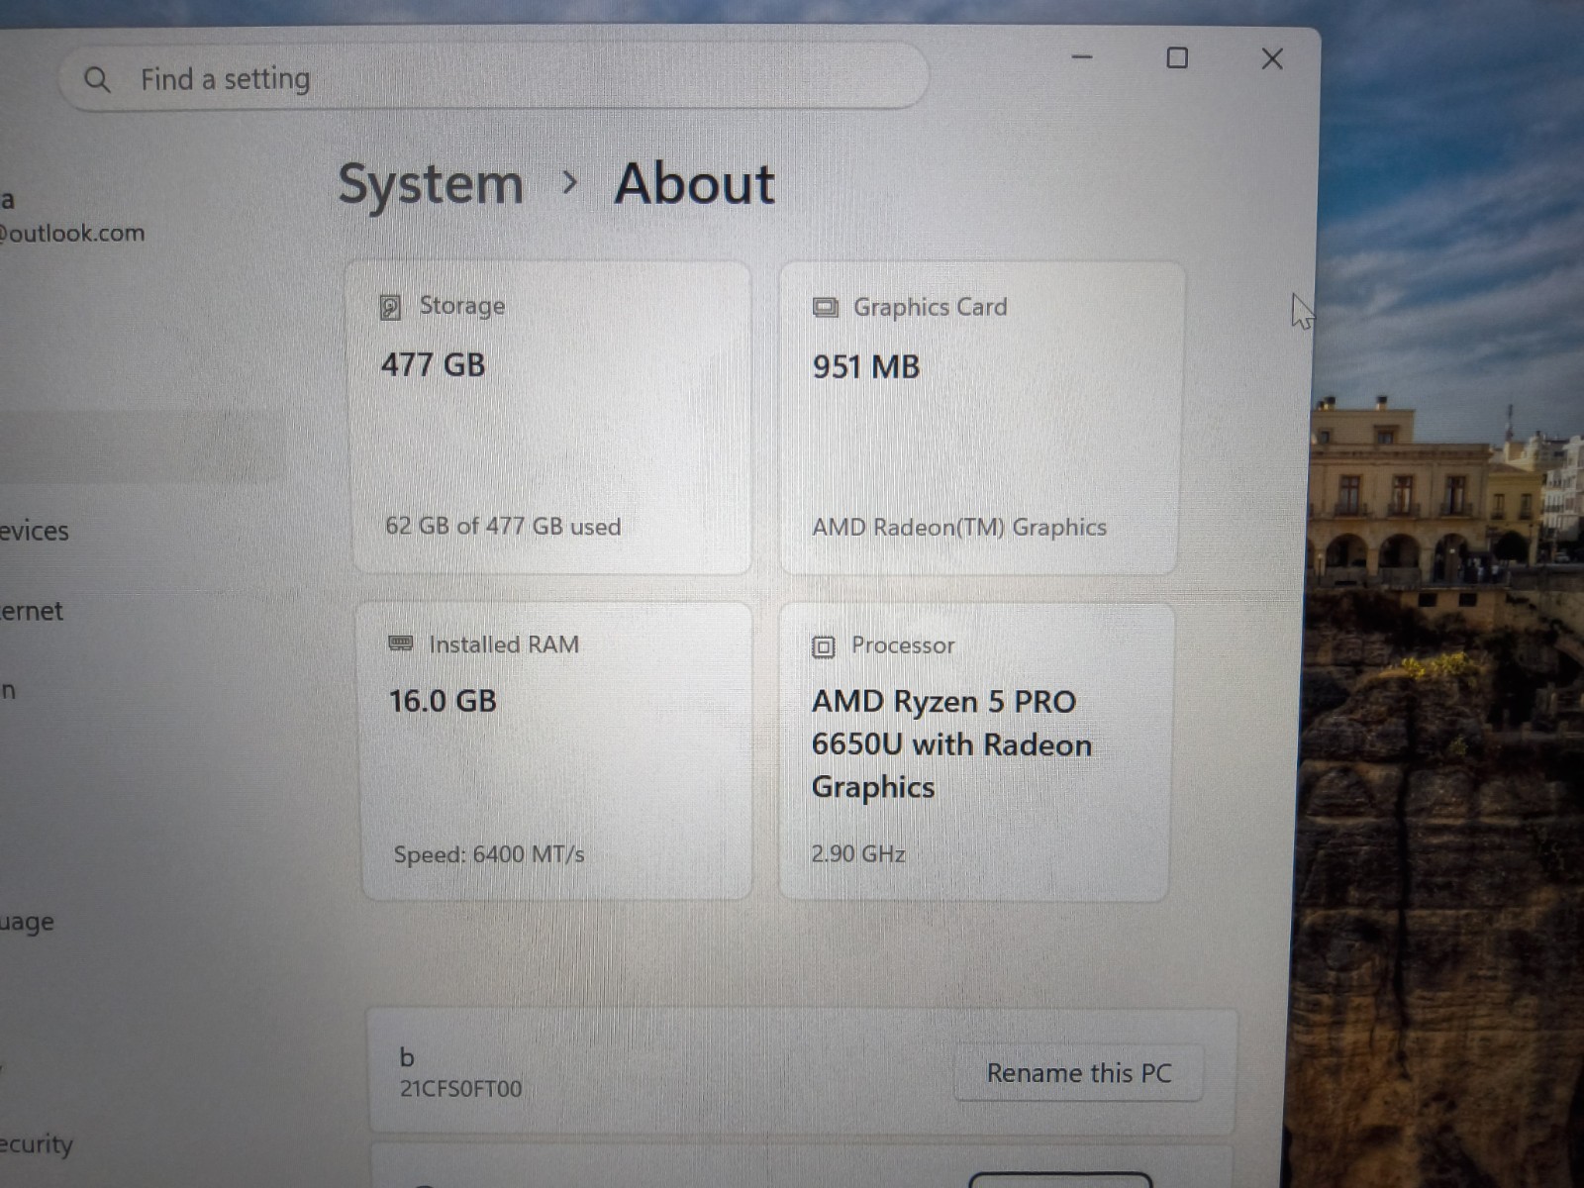This screenshot has width=1584, height=1188.
Task: Click the Graphics Card icon
Action: pos(825,307)
